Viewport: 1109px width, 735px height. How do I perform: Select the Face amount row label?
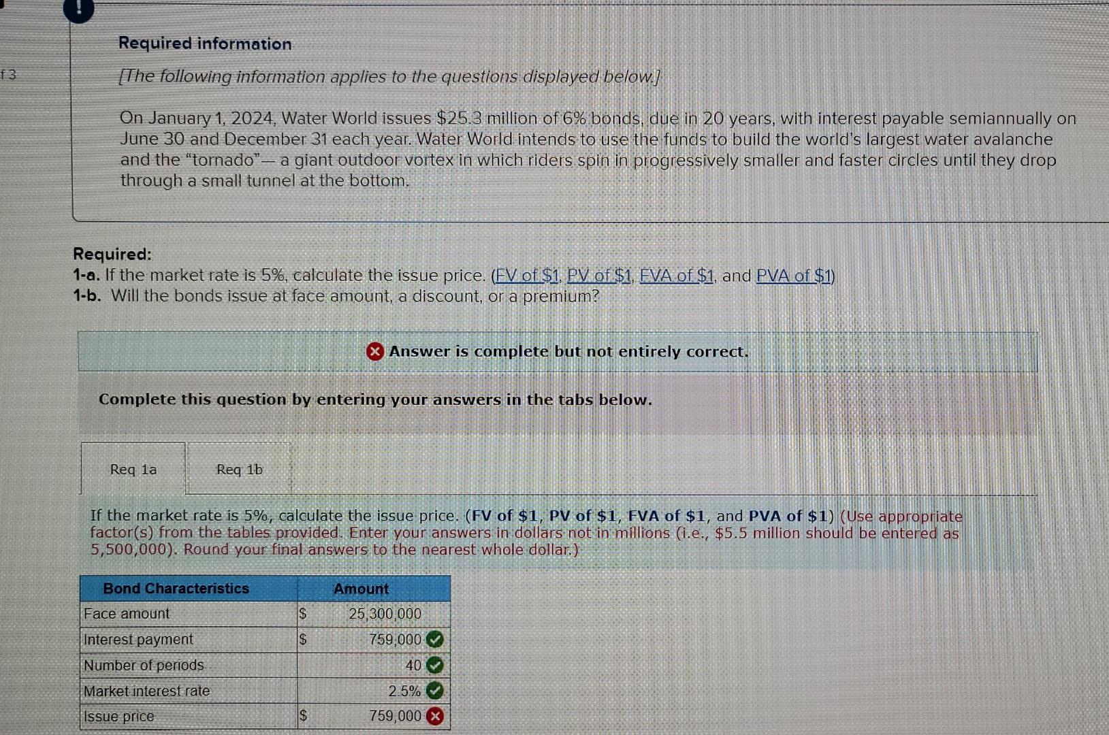point(127,614)
